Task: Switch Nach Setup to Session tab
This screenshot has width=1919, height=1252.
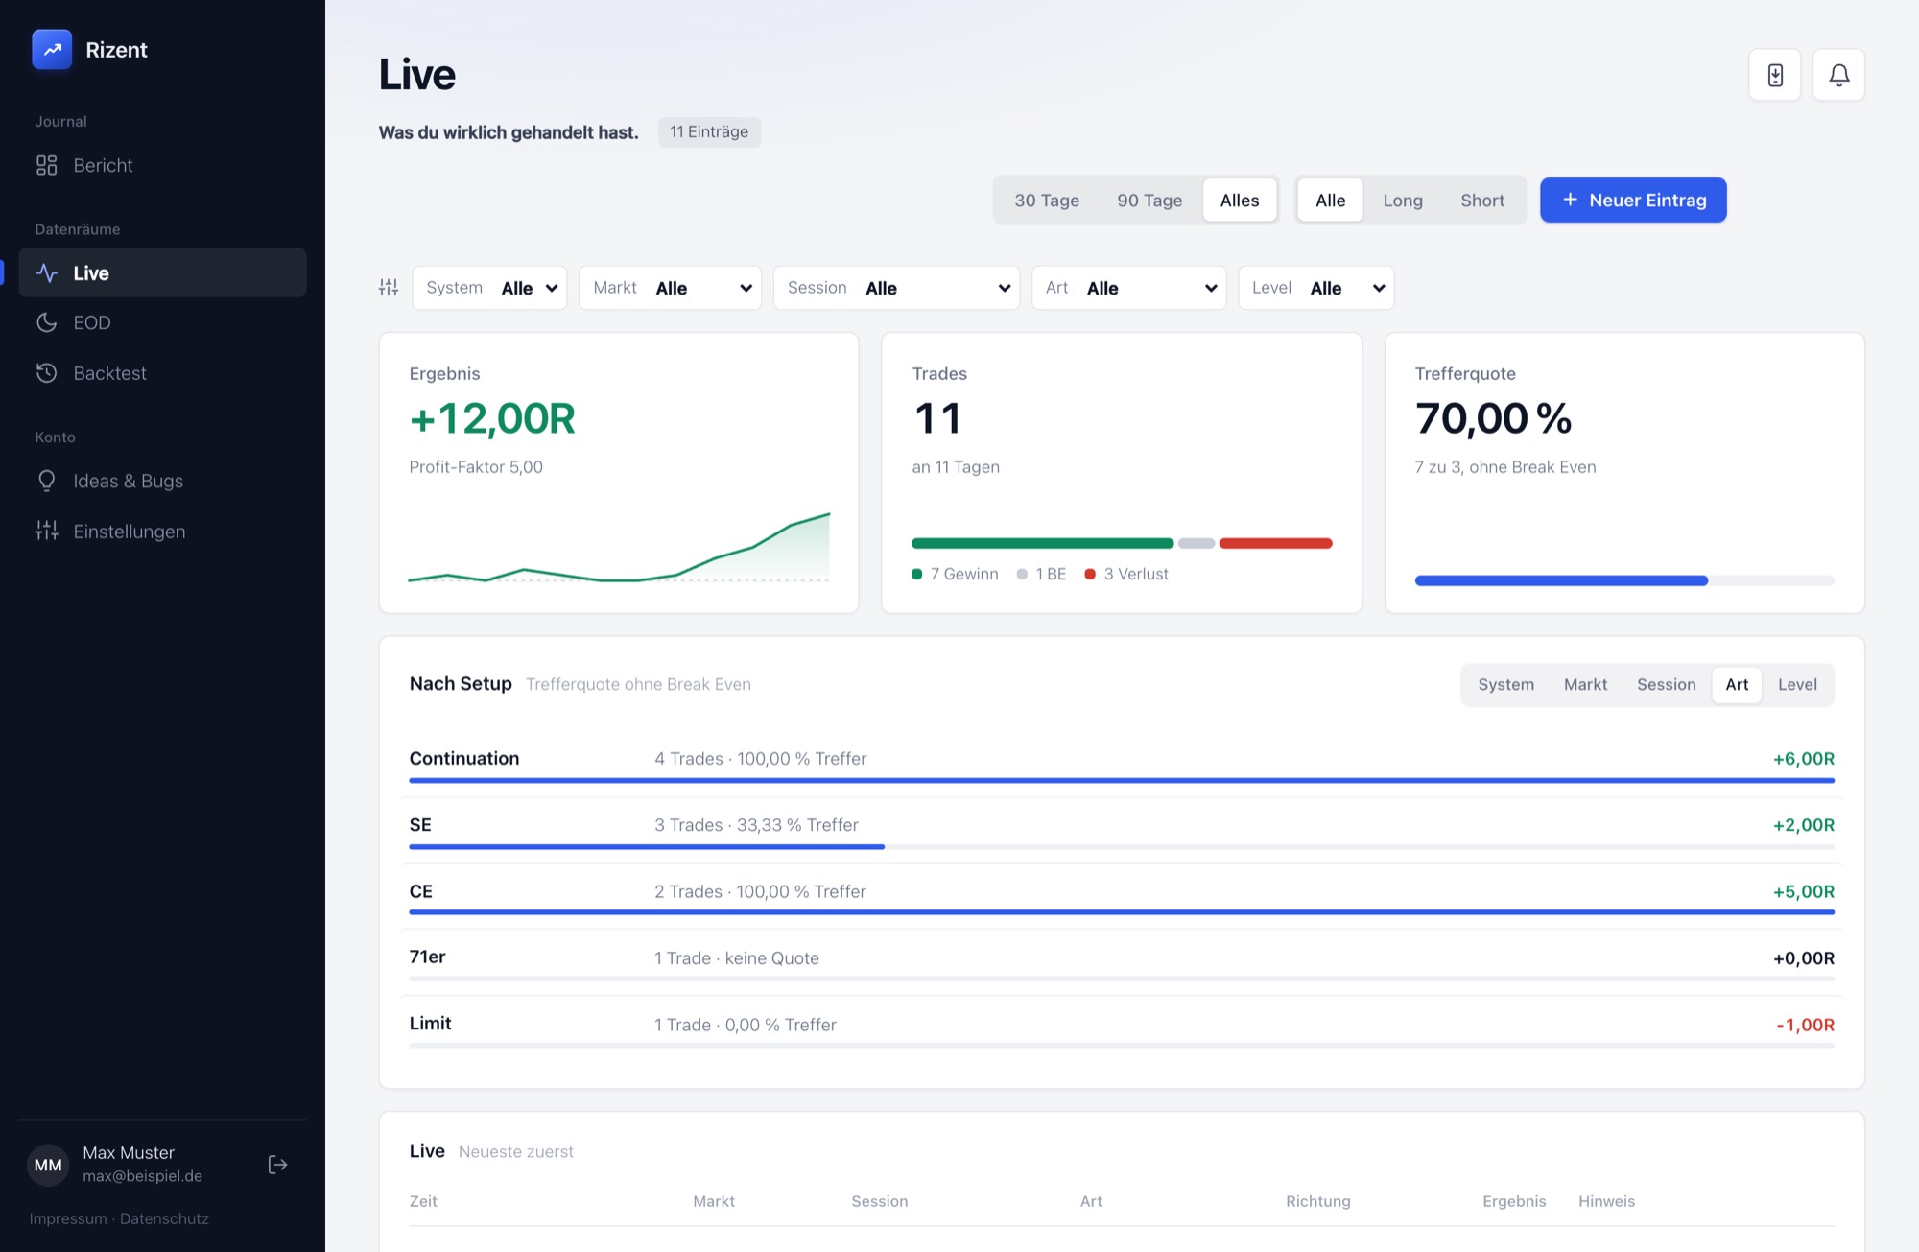Action: click(x=1666, y=684)
